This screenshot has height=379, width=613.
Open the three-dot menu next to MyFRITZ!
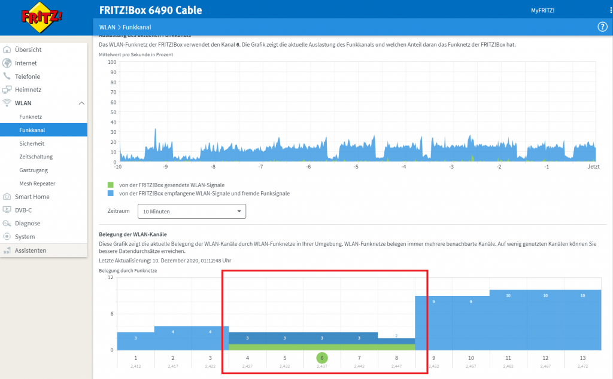(611, 11)
